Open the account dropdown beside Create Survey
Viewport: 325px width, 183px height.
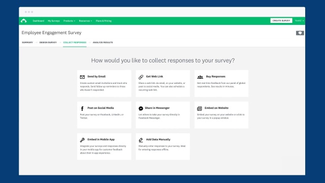pos(299,20)
